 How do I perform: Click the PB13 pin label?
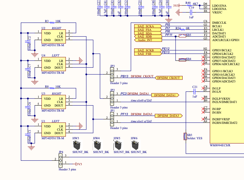coord(124,76)
